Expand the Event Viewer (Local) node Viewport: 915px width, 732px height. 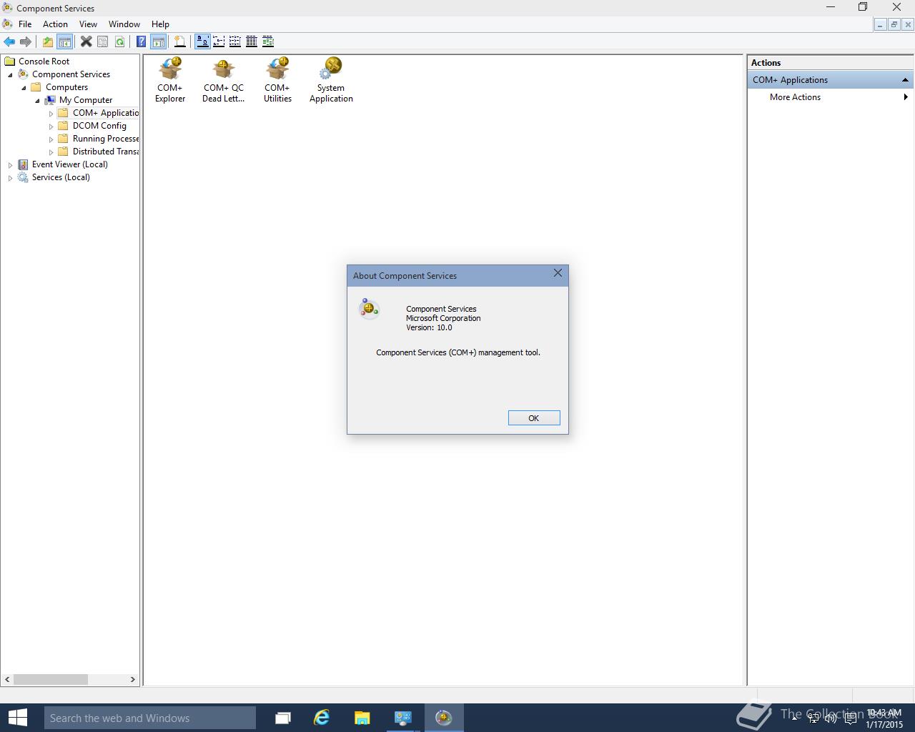tap(10, 165)
